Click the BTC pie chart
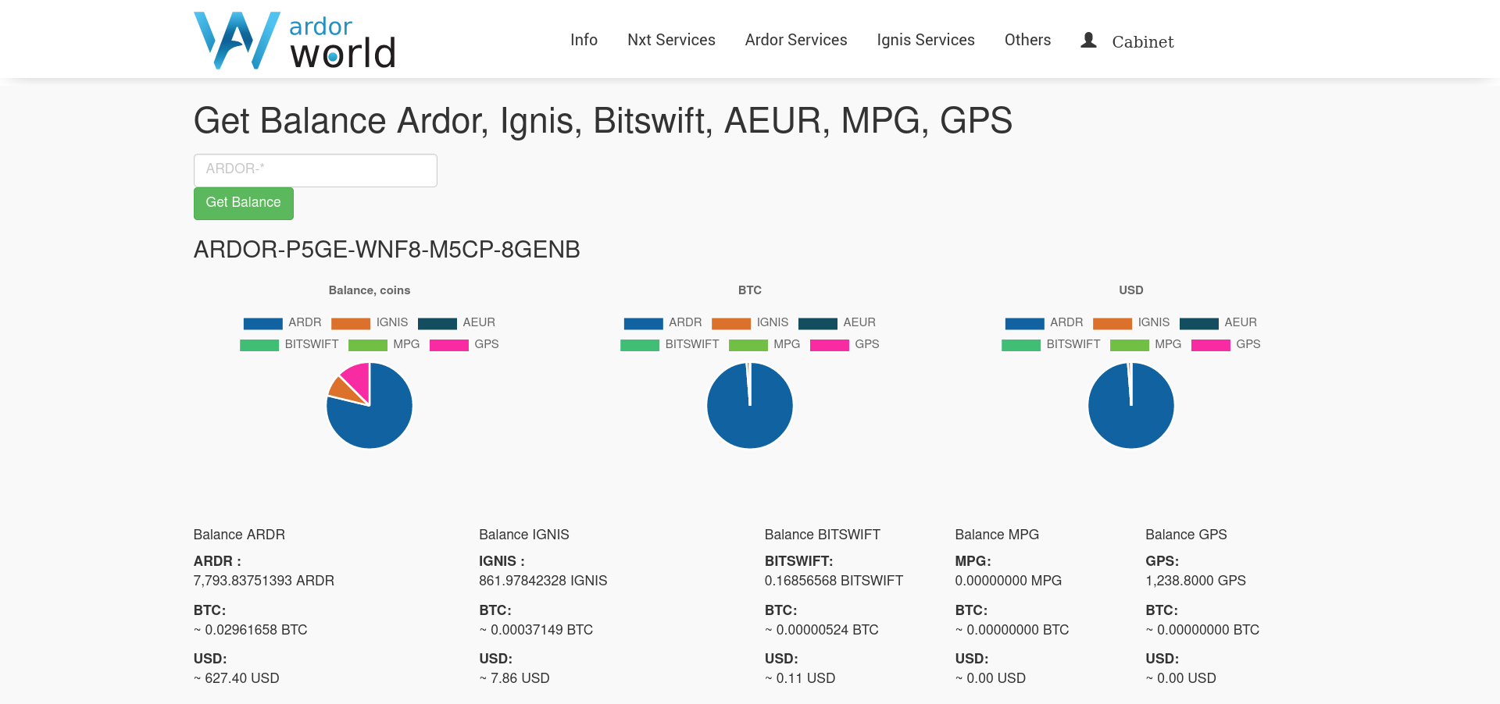 click(750, 406)
